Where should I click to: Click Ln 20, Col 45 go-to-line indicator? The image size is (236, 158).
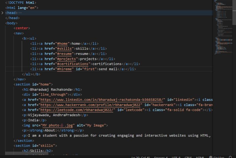pyautogui.click(x=141, y=157)
